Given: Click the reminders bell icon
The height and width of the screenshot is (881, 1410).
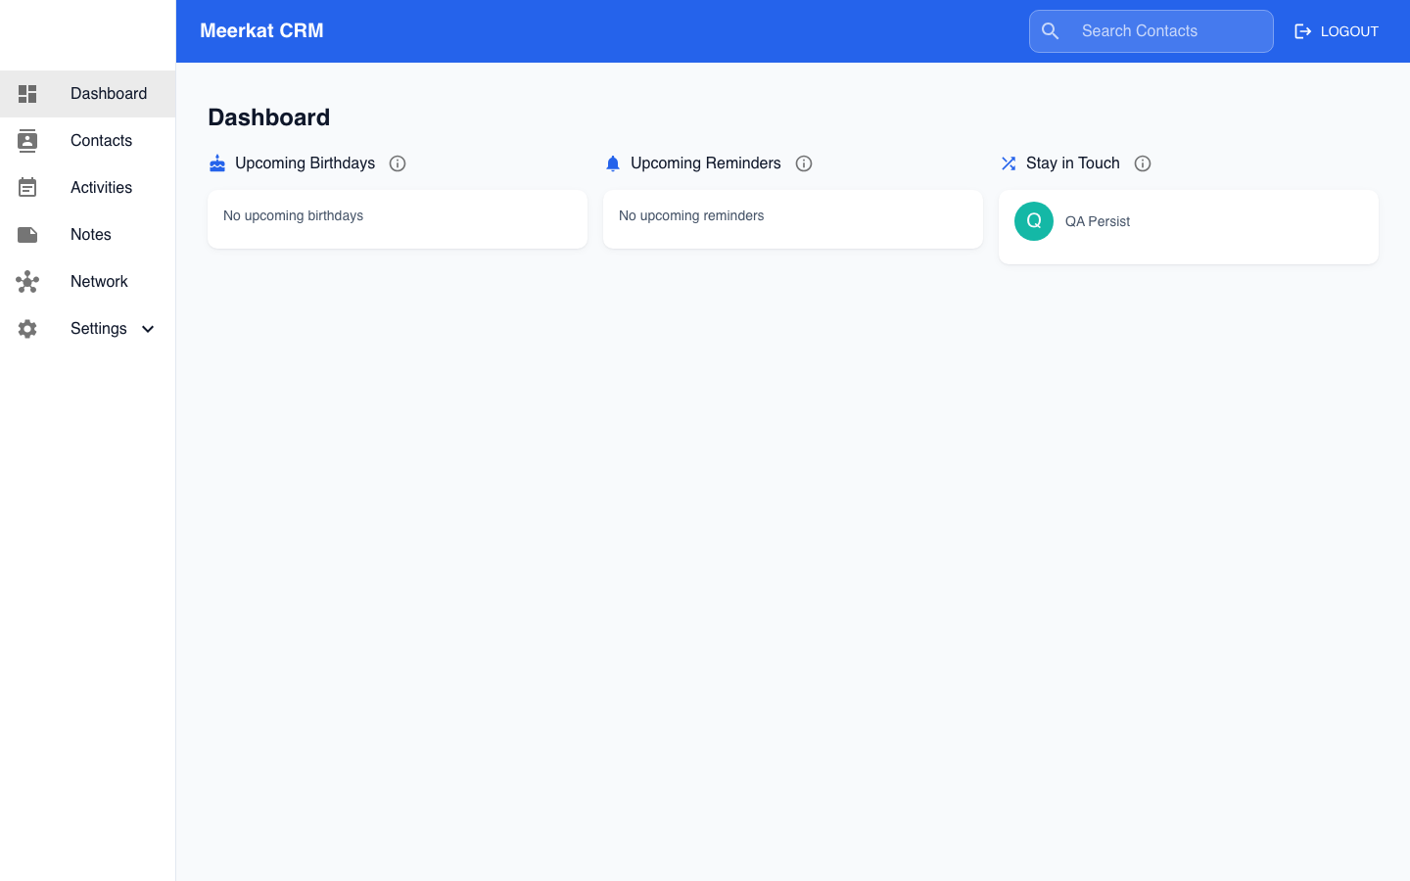Looking at the screenshot, I should click(613, 163).
